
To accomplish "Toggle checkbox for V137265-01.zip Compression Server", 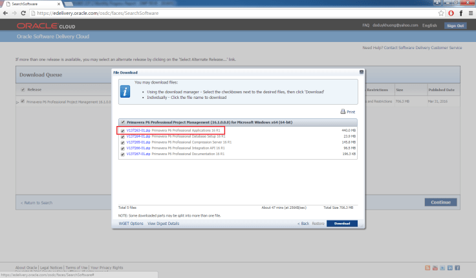I will click(122, 142).
